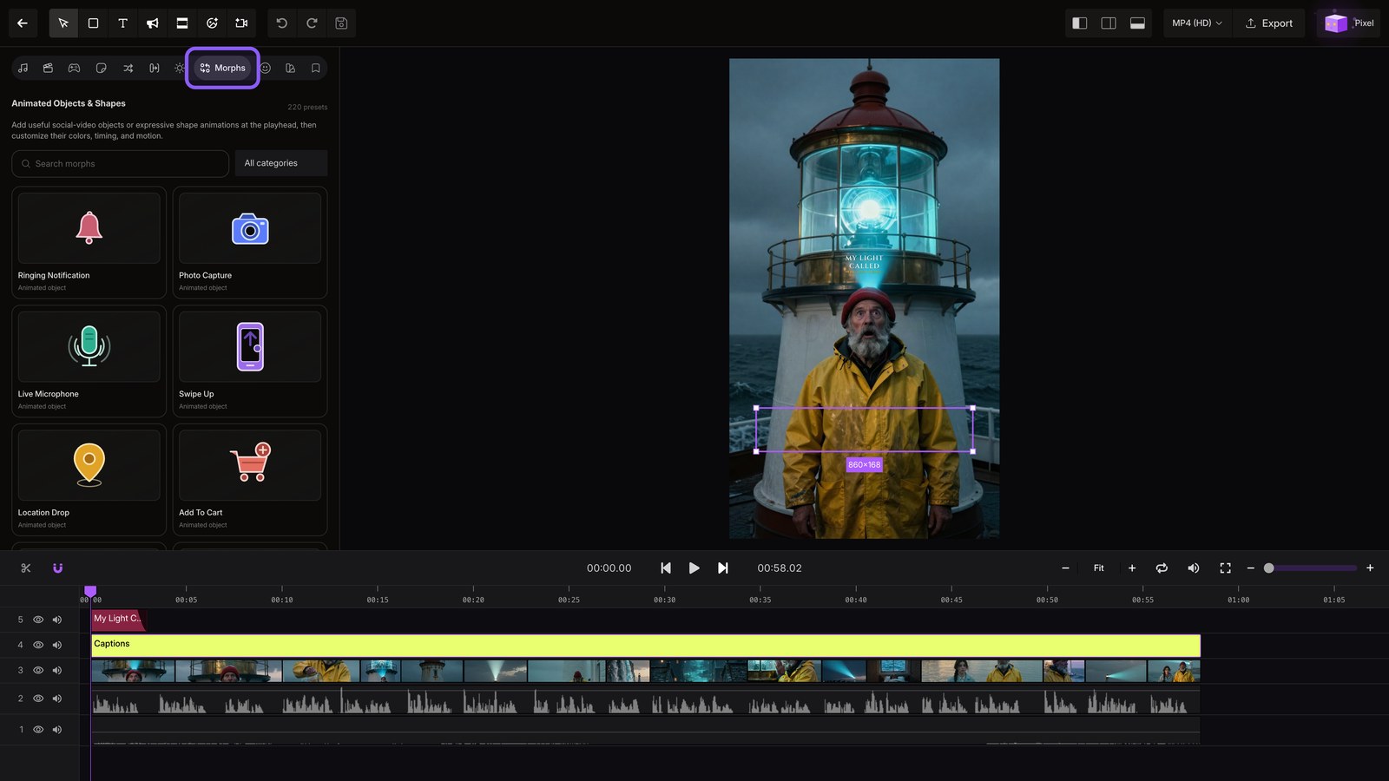Toggle the left panel layout
Image resolution: width=1389 pixels, height=781 pixels.
tap(1080, 23)
